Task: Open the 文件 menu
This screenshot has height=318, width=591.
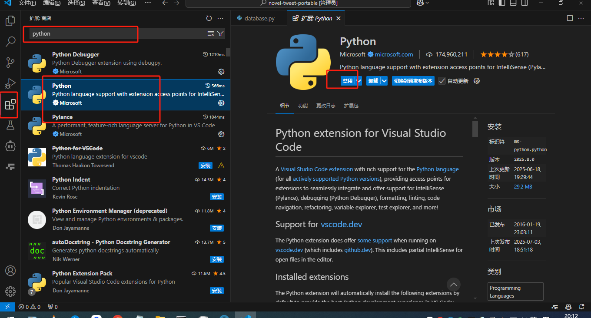Action: (x=27, y=3)
